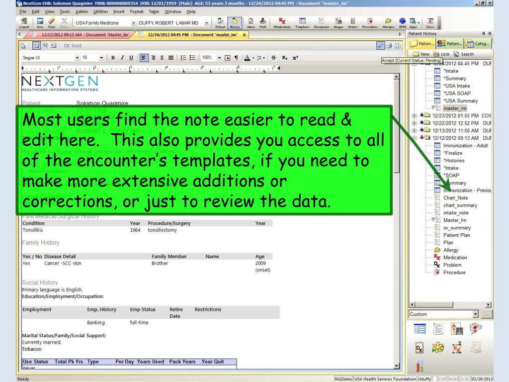The height and width of the screenshot is (382, 509).
Task: Toggle numbered list
Action: pyautogui.click(x=183, y=58)
